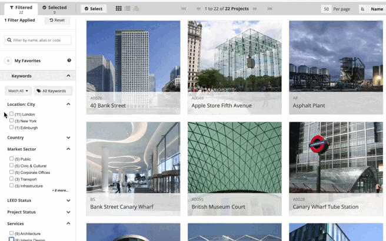Tick the Architecture services checkbox
Viewport: 386px width, 241px height.
pyautogui.click(x=11, y=233)
